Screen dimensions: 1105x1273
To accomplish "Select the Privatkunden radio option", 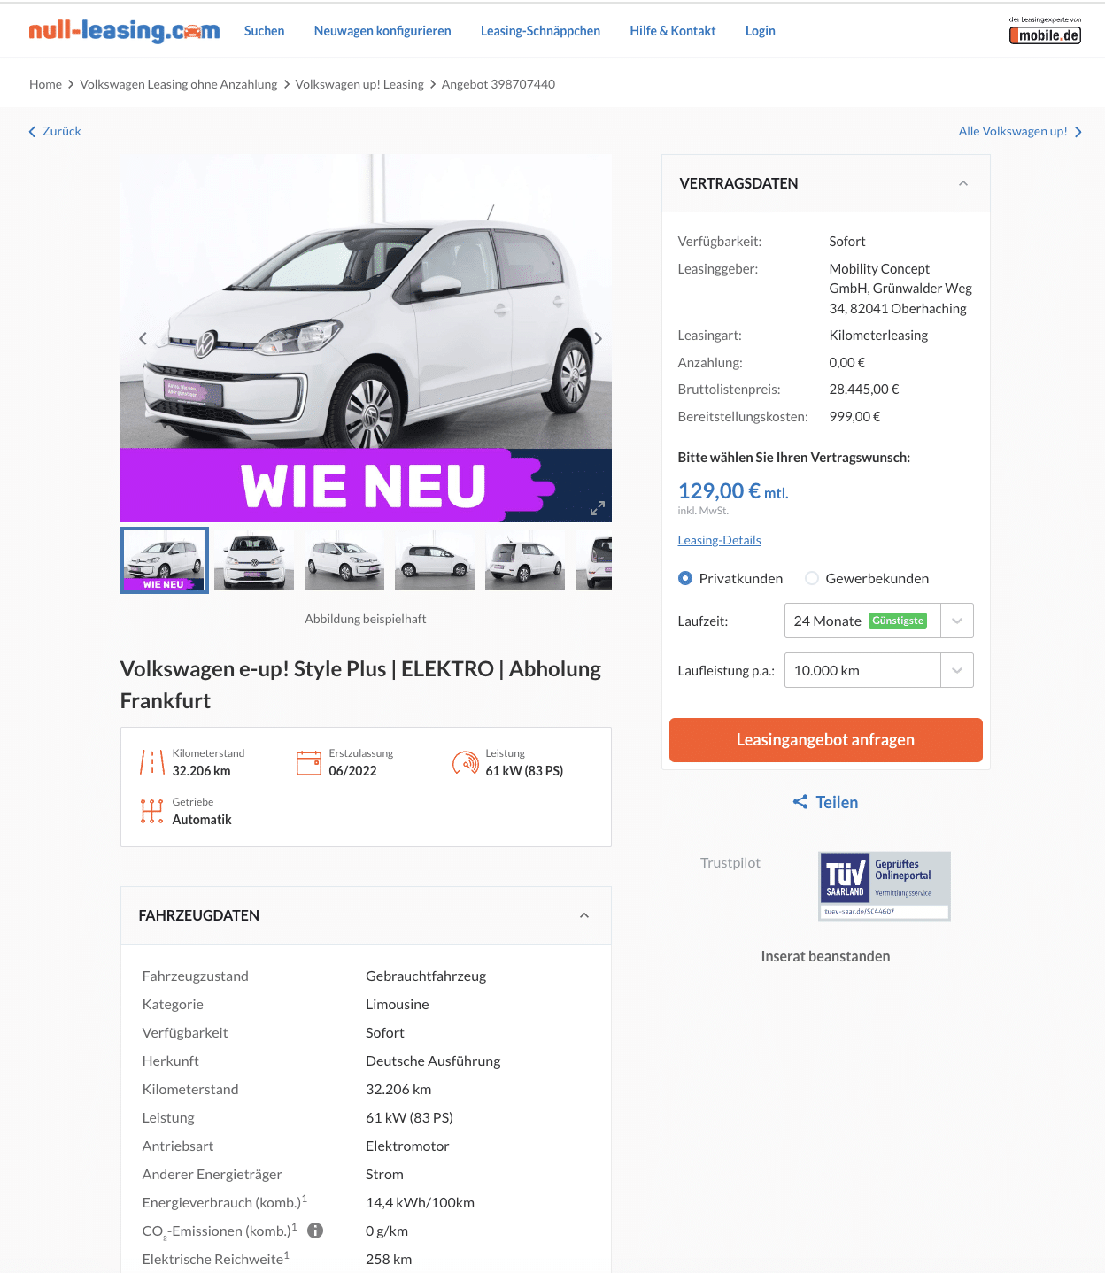I will point(685,578).
